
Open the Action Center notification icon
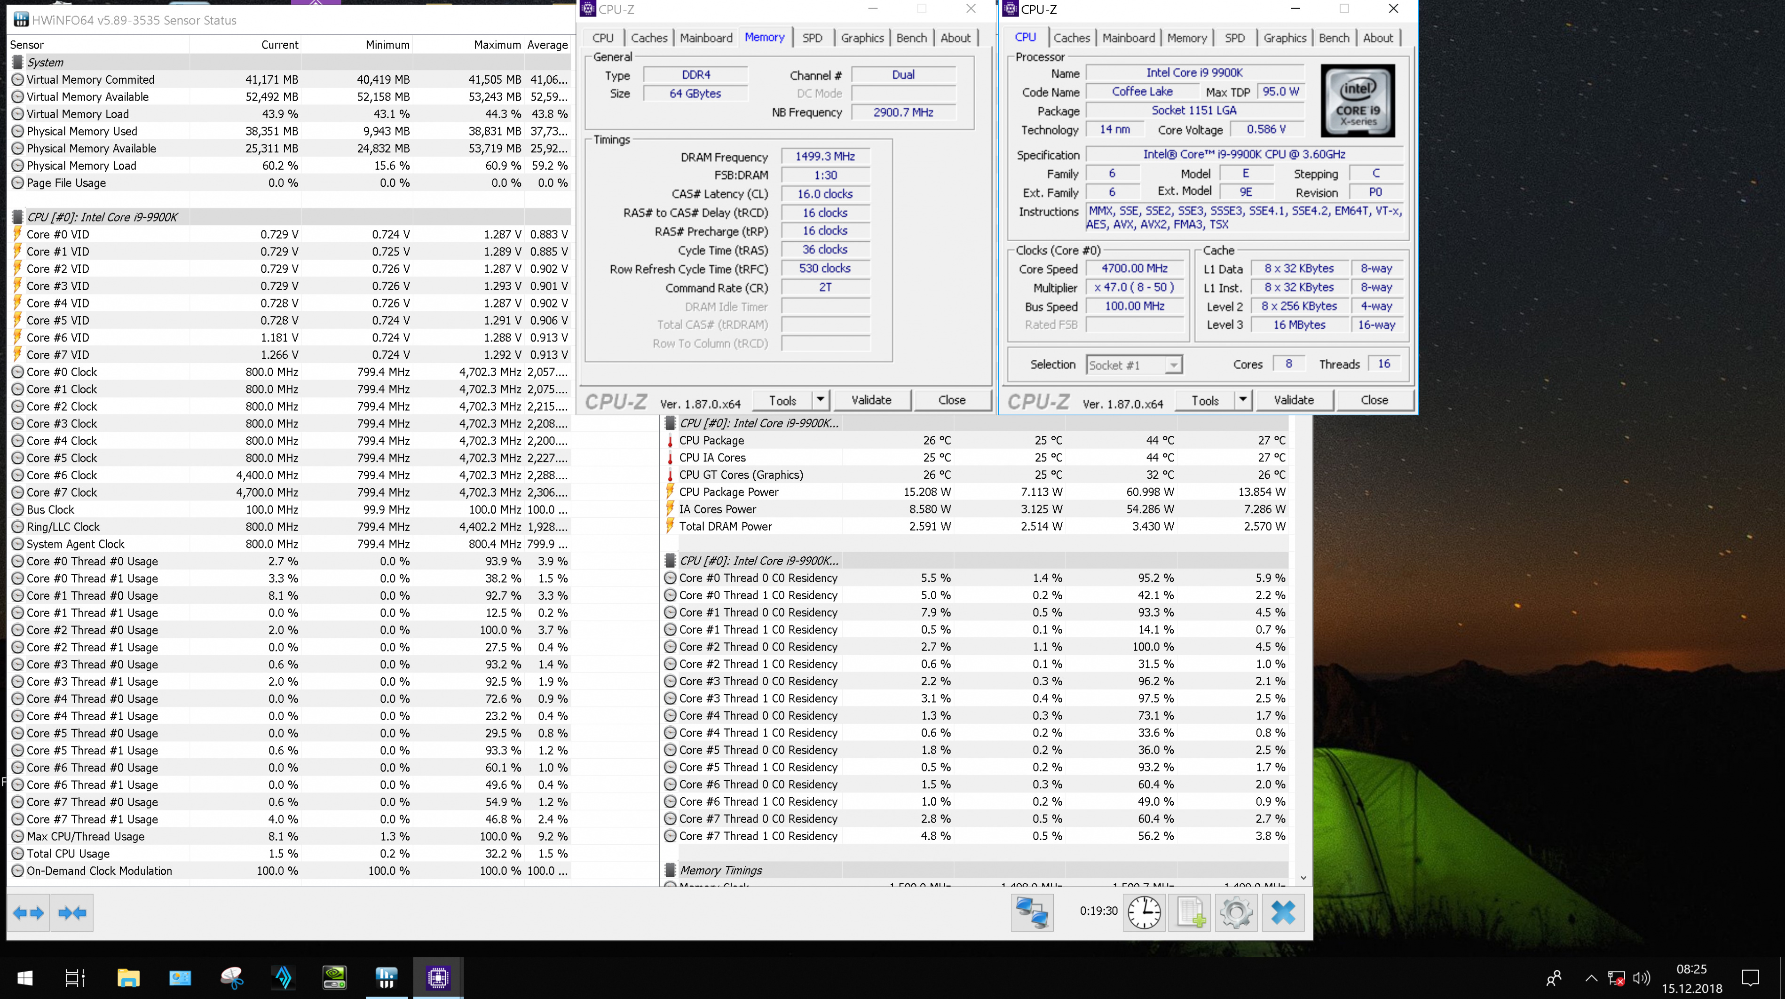(1750, 978)
